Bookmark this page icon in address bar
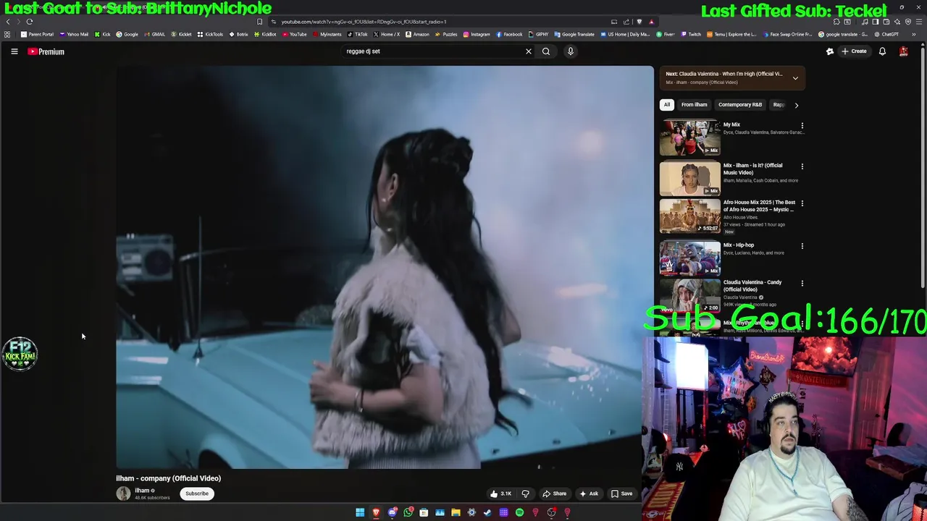 pyautogui.click(x=259, y=22)
